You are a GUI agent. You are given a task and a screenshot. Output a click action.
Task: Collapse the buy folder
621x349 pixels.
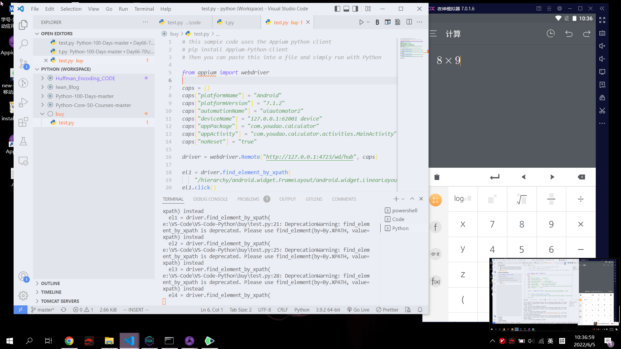coord(42,114)
